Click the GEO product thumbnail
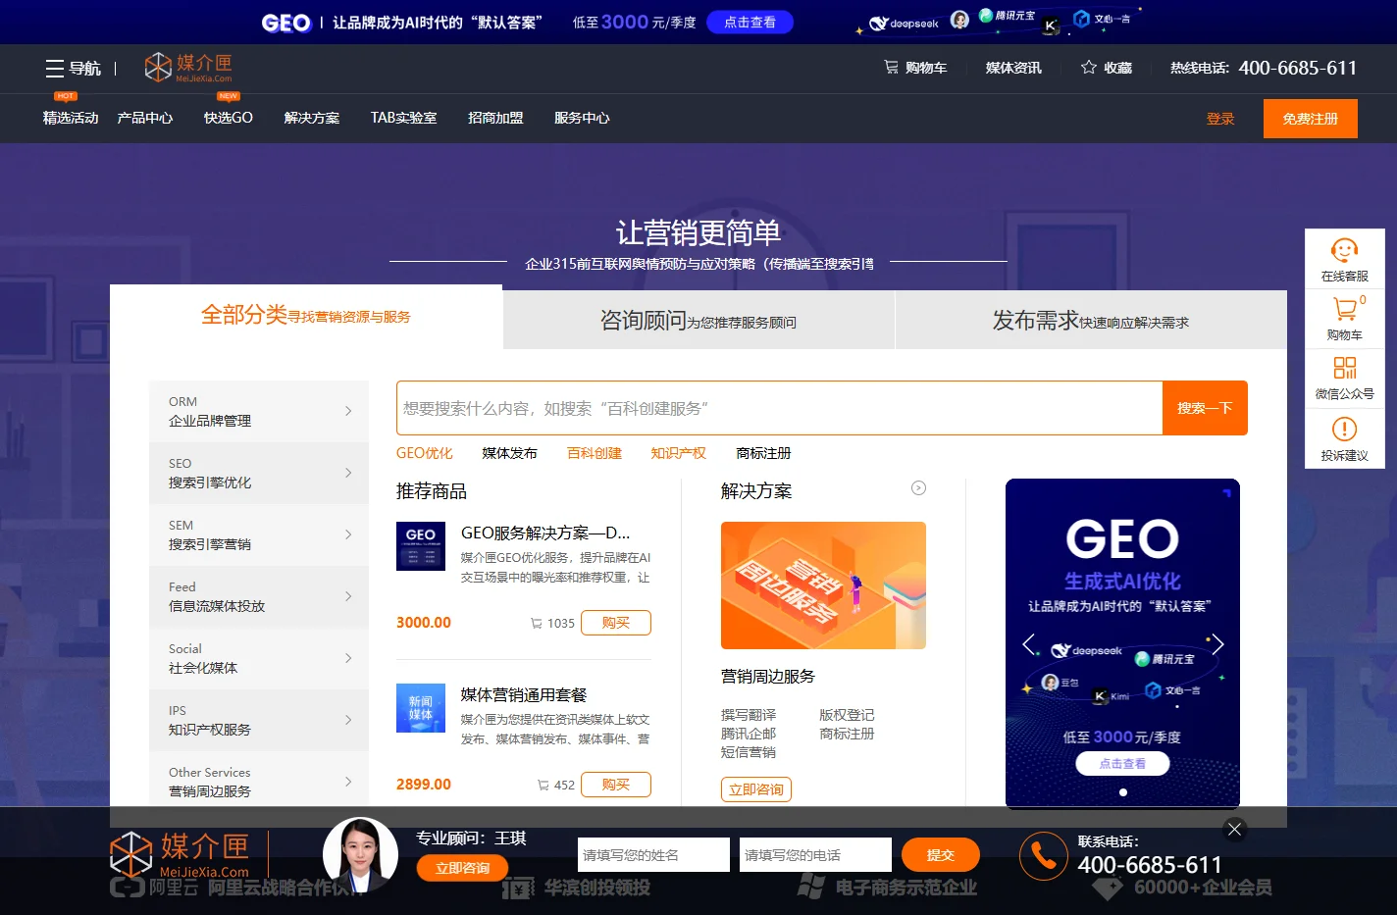 tap(421, 546)
